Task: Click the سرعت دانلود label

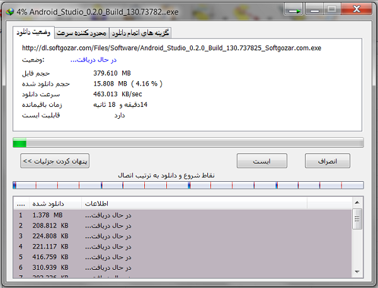Action: tap(41, 94)
